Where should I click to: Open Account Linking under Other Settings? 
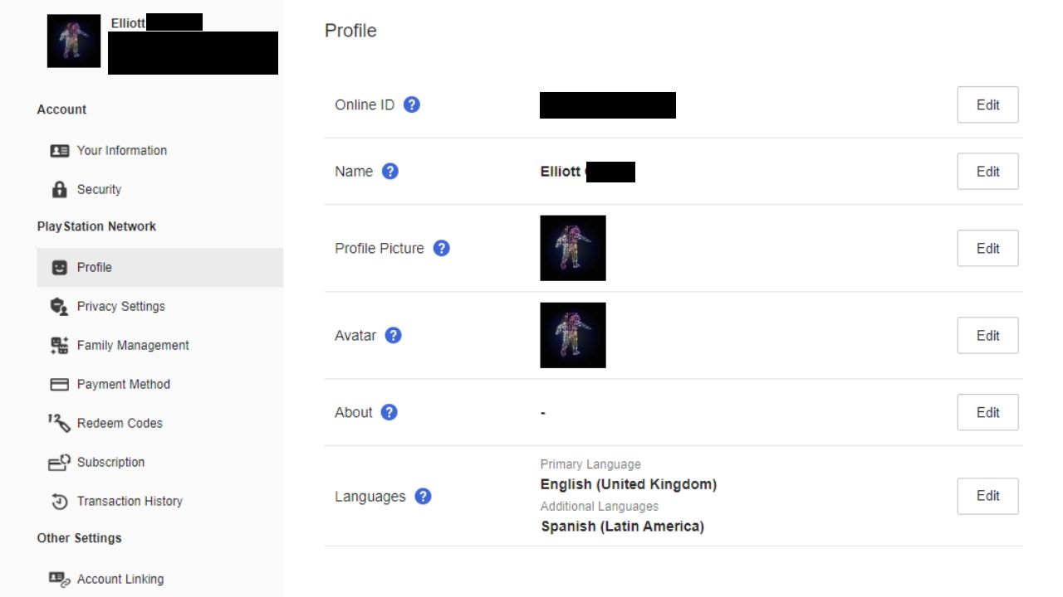point(120,580)
